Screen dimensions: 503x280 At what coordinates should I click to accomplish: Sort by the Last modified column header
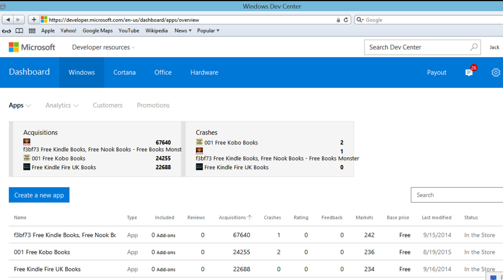pos(436,217)
